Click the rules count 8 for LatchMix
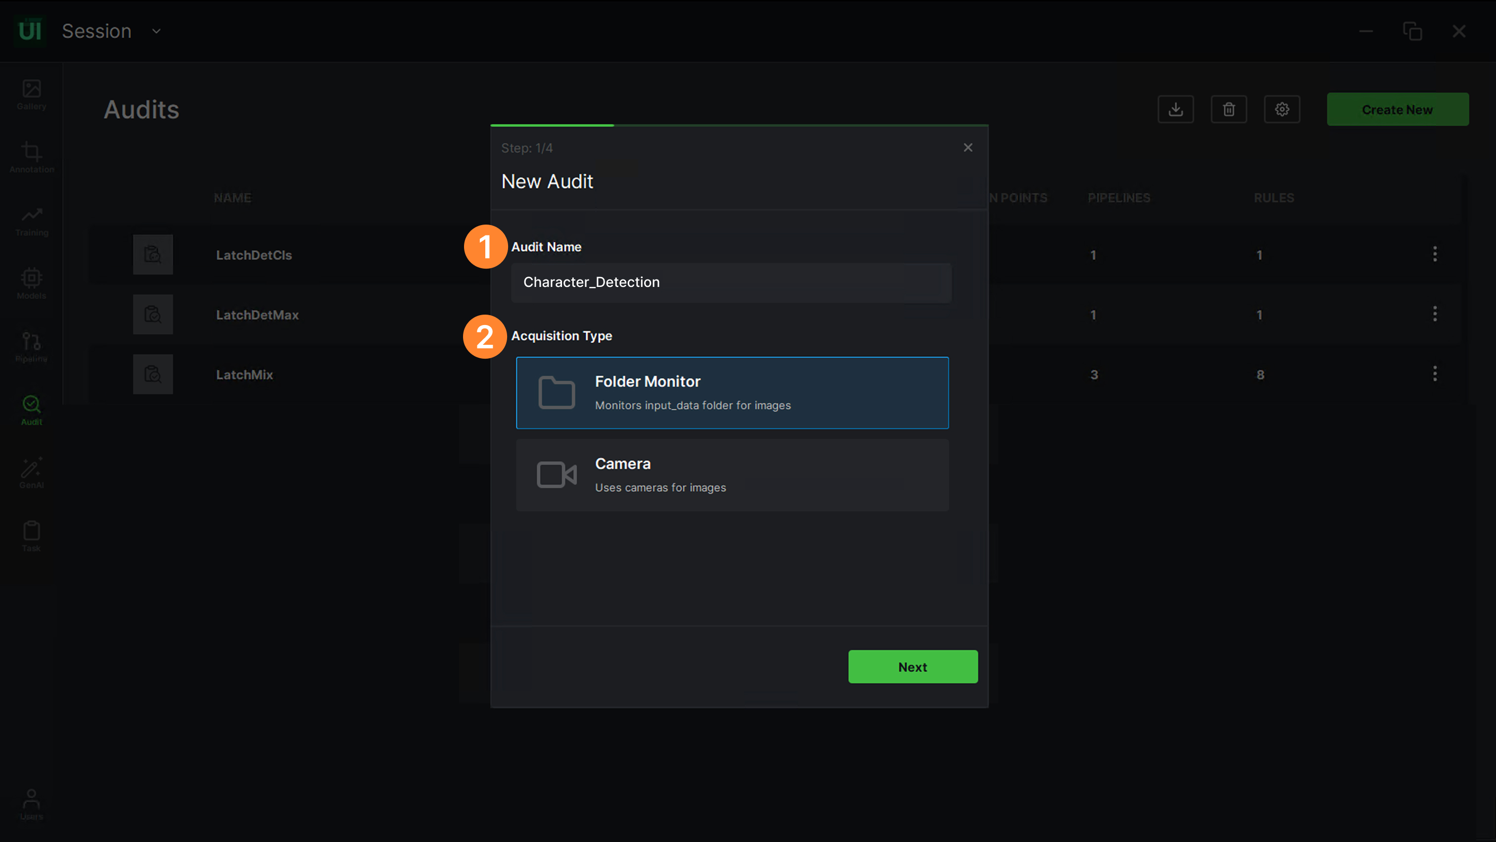 1260,374
